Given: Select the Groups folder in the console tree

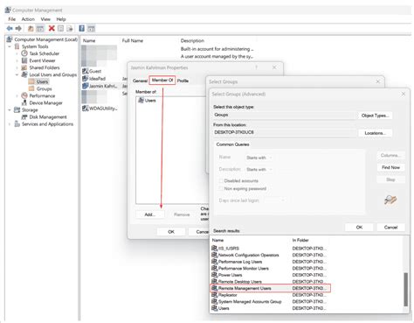Looking at the screenshot, I should tap(45, 88).
